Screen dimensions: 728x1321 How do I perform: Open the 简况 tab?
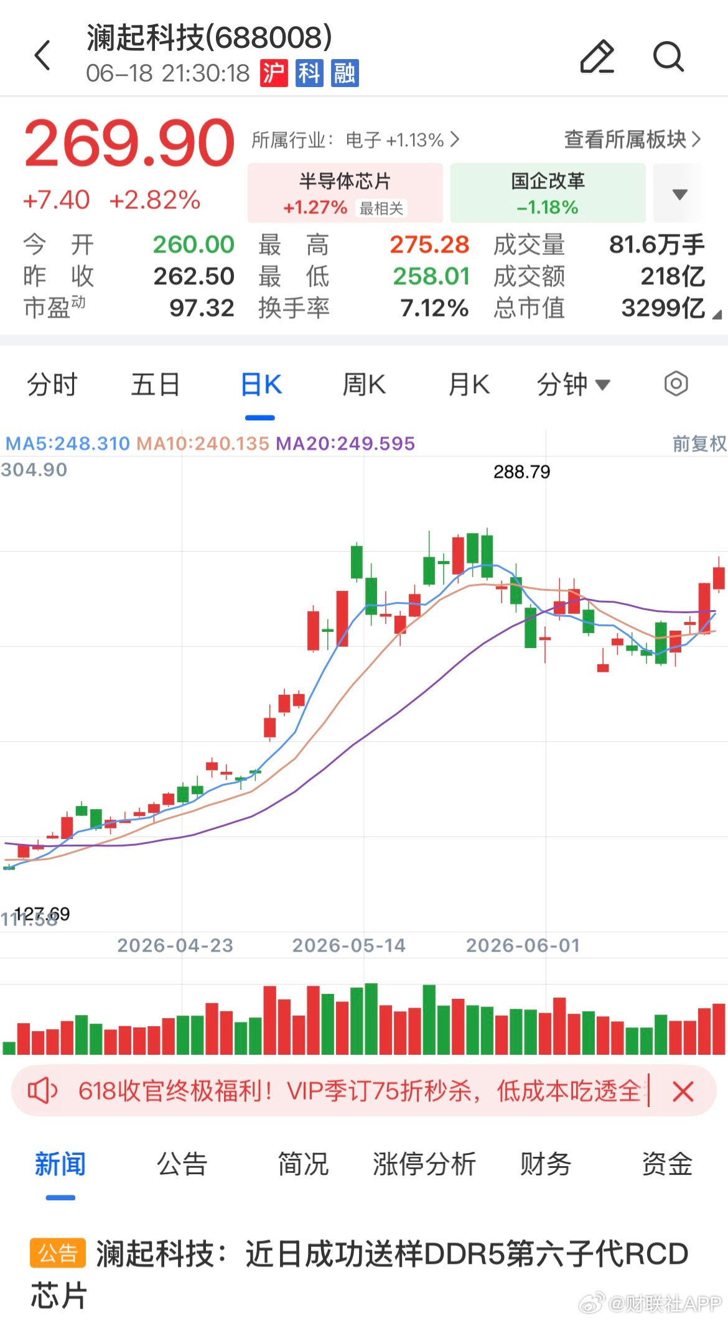click(x=303, y=1164)
